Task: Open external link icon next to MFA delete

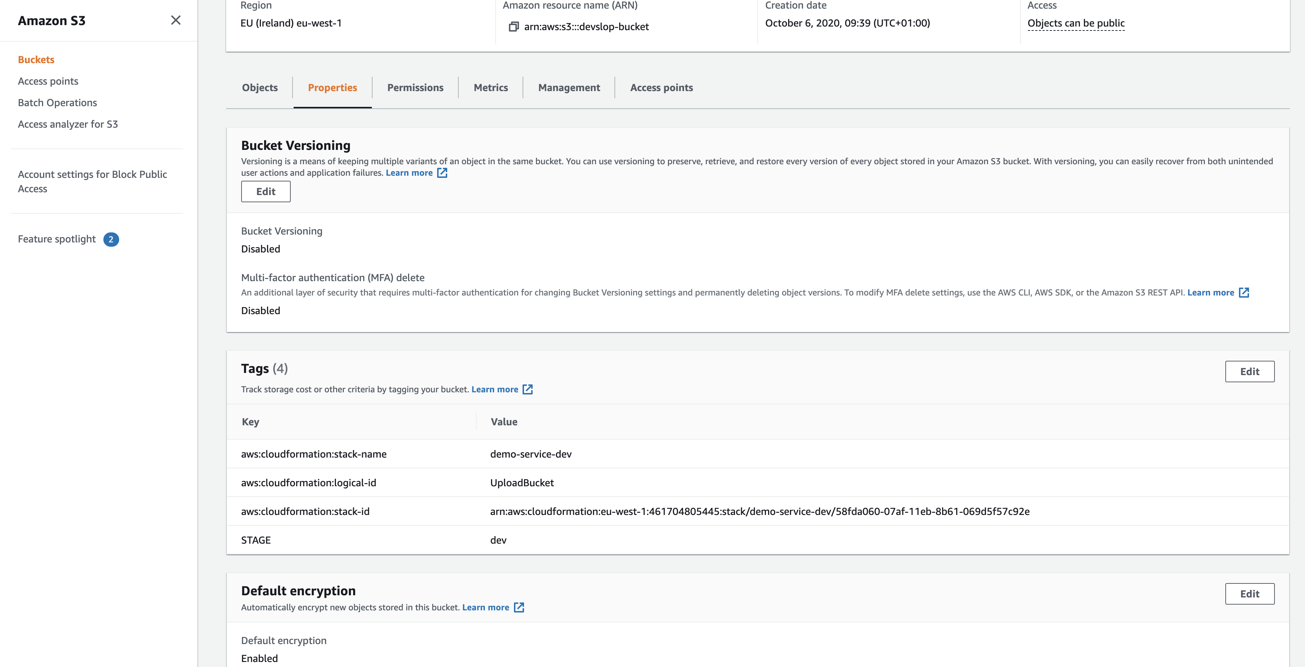Action: pyautogui.click(x=1244, y=293)
